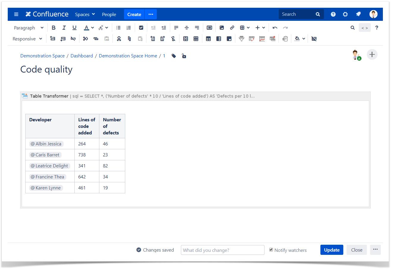Open the source editor angle-brackets button

(364, 28)
